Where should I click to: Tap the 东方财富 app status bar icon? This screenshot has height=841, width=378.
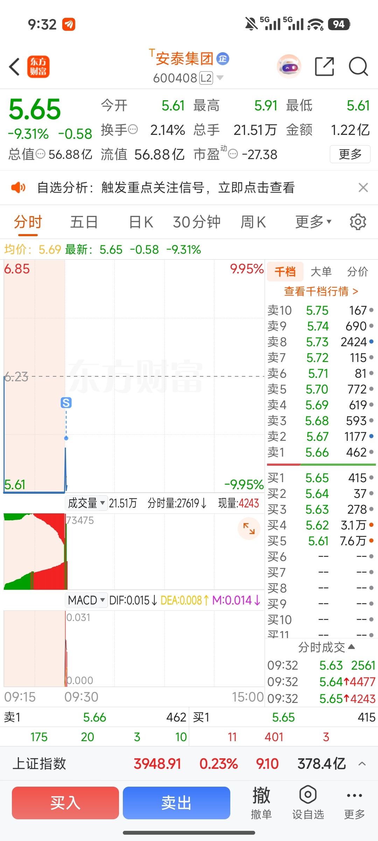69,25
